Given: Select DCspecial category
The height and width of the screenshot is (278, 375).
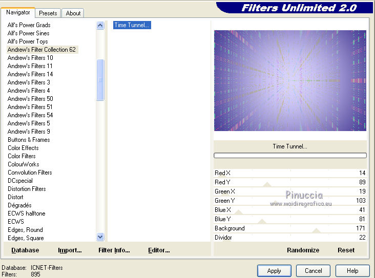Looking at the screenshot, I should point(20,181).
